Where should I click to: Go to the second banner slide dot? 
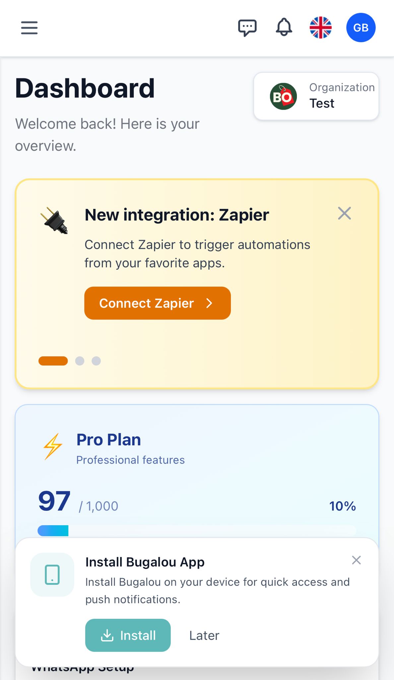pos(80,361)
